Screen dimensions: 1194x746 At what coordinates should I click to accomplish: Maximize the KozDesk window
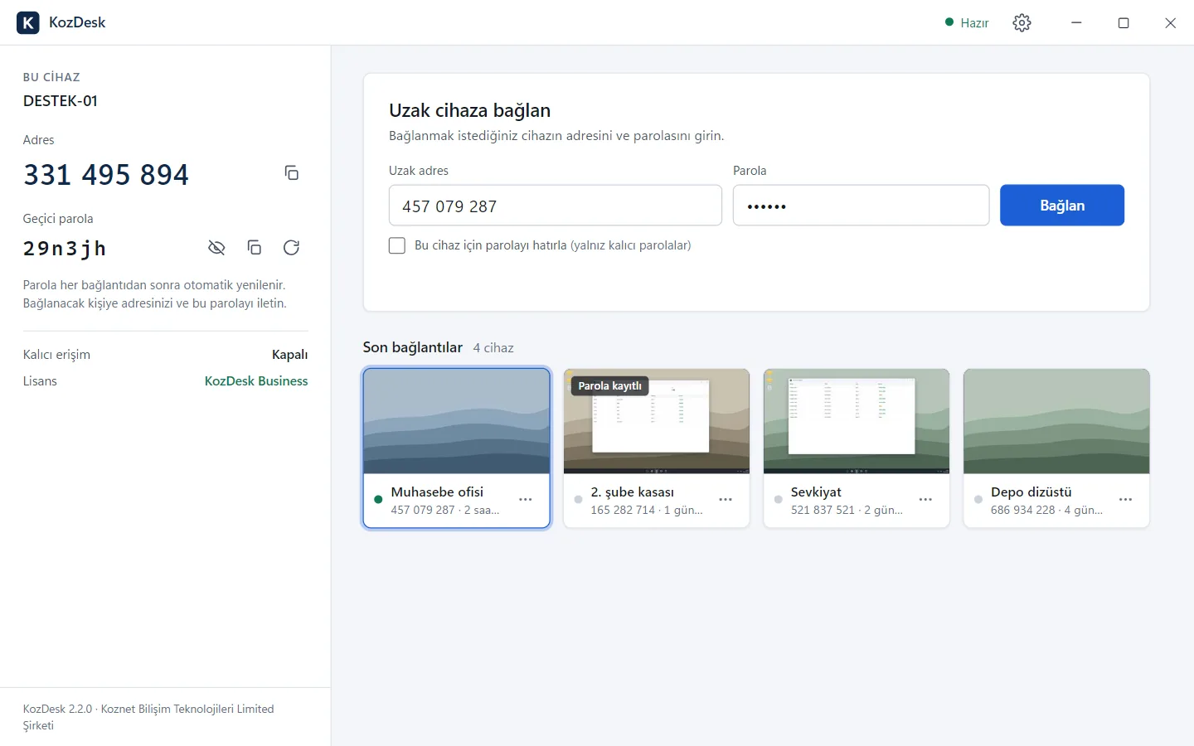click(1124, 22)
